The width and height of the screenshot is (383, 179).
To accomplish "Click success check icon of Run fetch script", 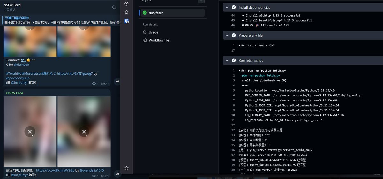I will click(x=234, y=60).
